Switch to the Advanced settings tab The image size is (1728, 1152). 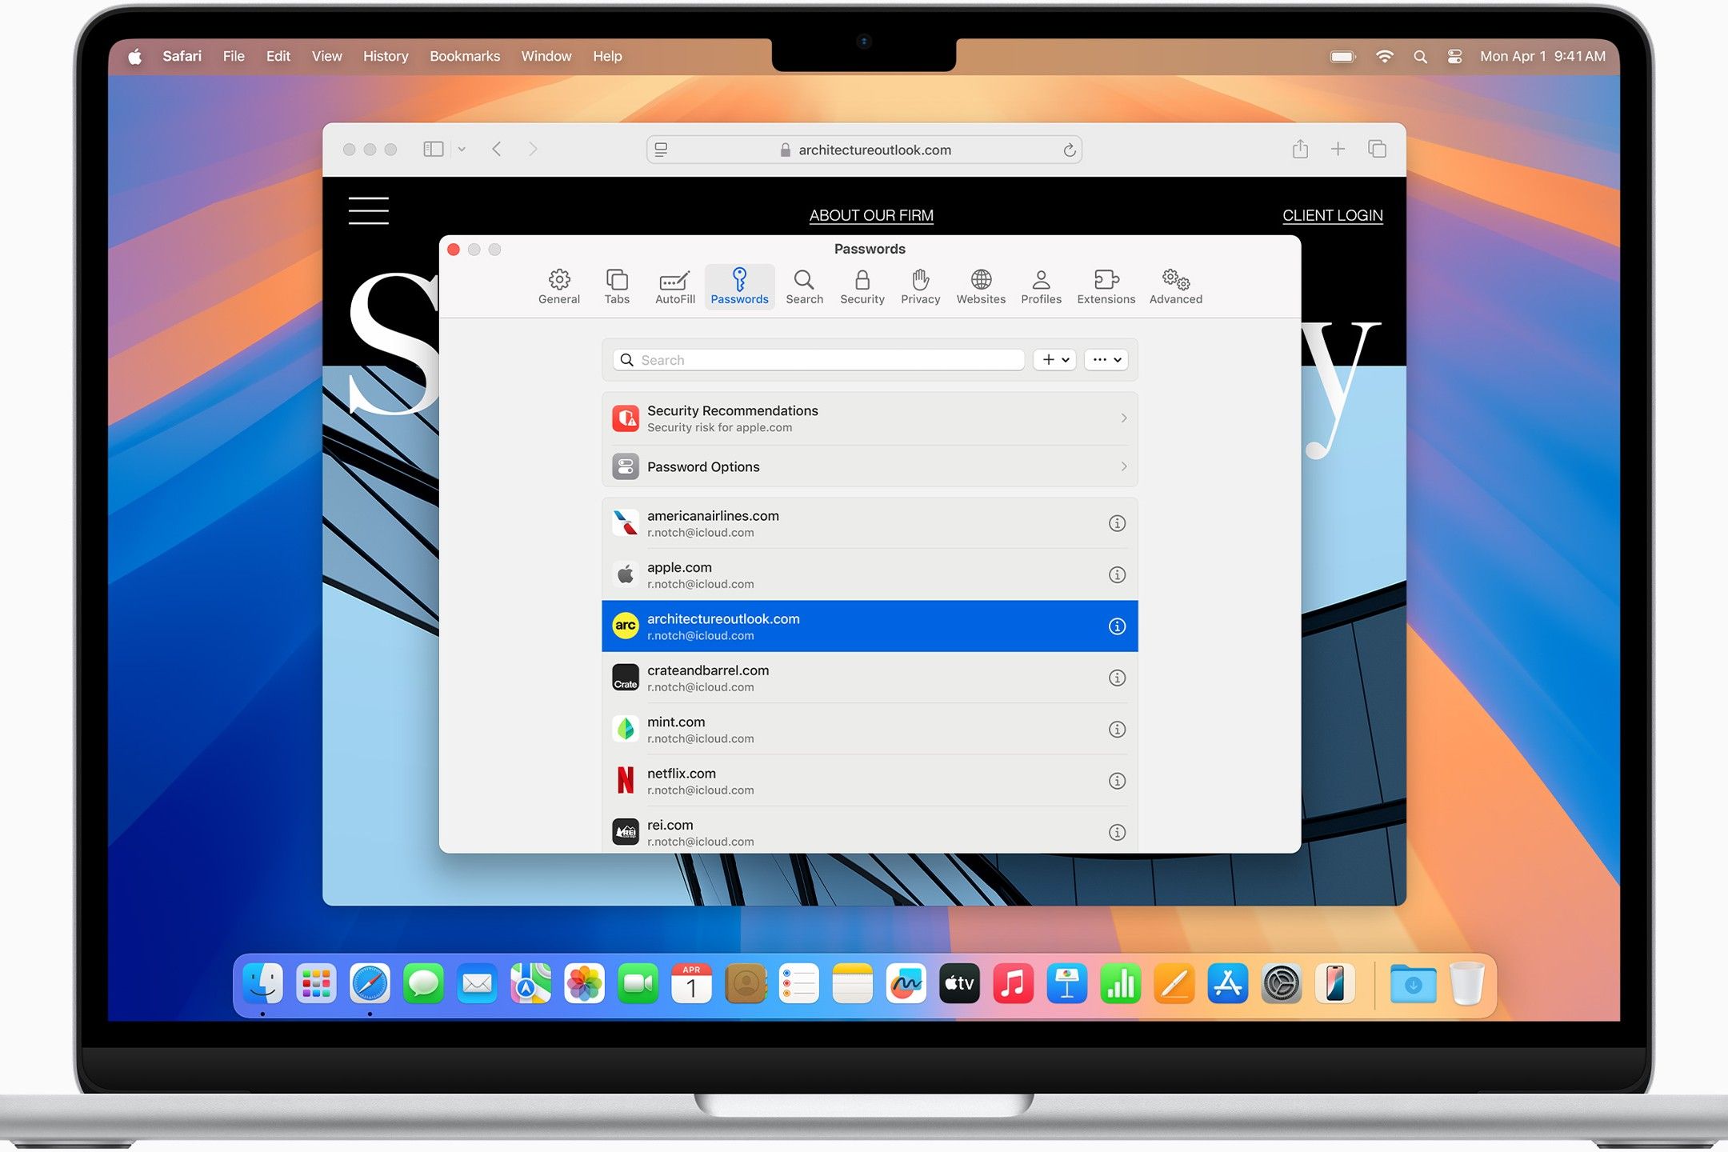pos(1176,286)
